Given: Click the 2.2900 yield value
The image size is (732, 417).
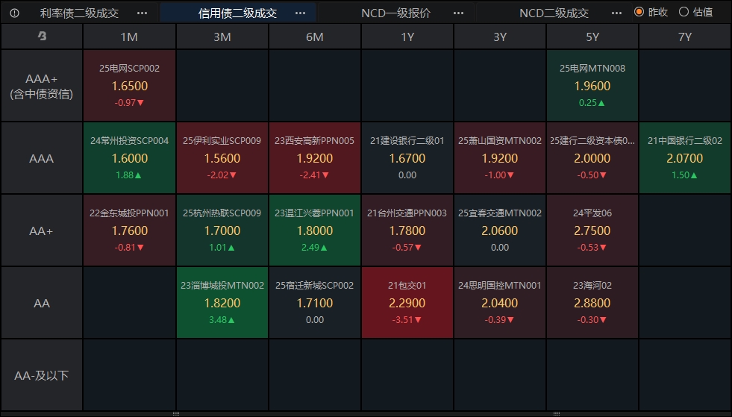Looking at the screenshot, I should tap(407, 303).
